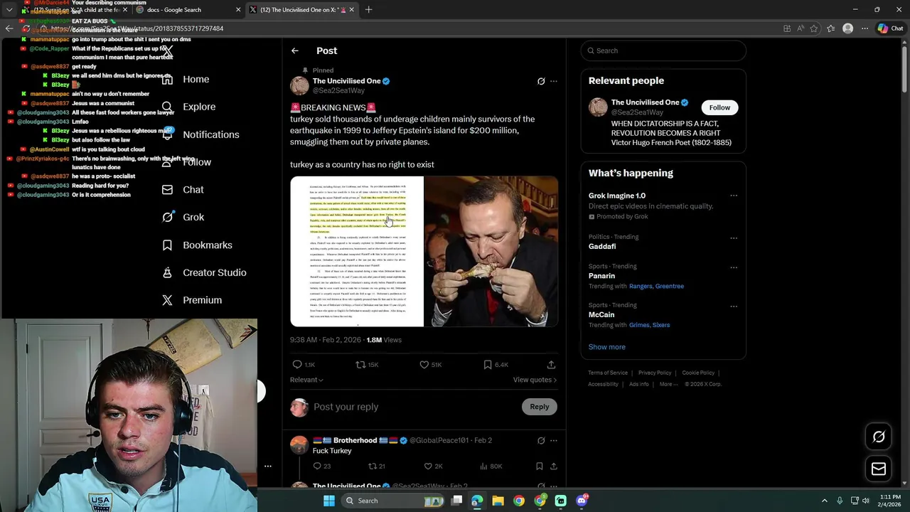This screenshot has height=512, width=910.
Task: Open the Gaddafi trending topic
Action: click(x=602, y=246)
